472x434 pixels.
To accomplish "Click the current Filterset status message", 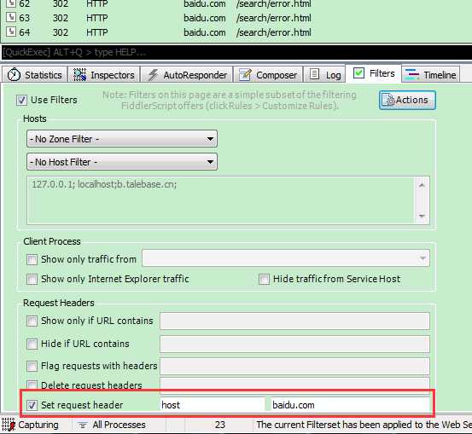I will click(364, 425).
